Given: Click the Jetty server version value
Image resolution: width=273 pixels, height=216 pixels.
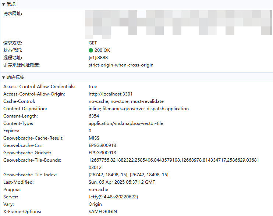Looking at the screenshot, I should (x=113, y=197).
